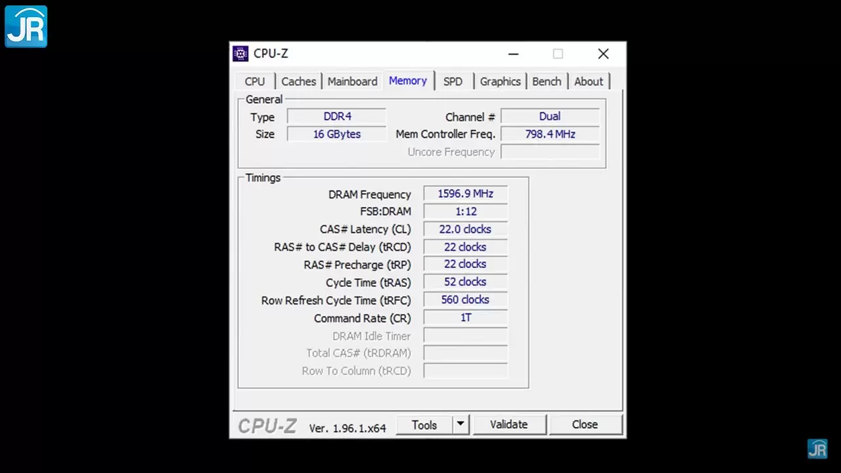Select the Memory tab
Image resolution: width=841 pixels, height=473 pixels.
408,80
